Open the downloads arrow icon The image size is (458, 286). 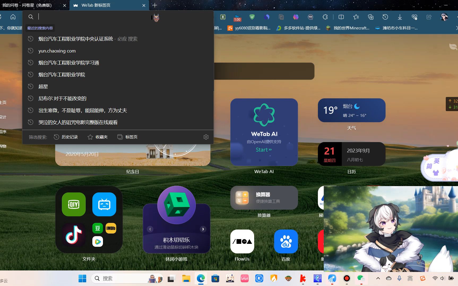pos(400,17)
